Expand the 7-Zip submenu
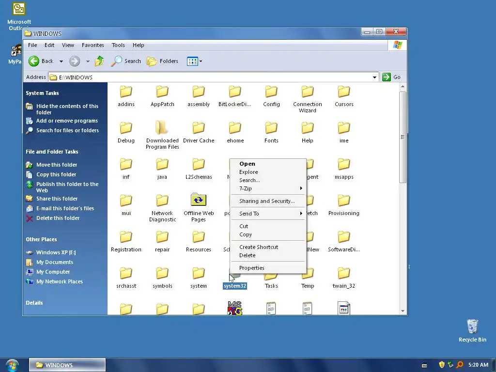The width and height of the screenshot is (496, 372). (301, 188)
